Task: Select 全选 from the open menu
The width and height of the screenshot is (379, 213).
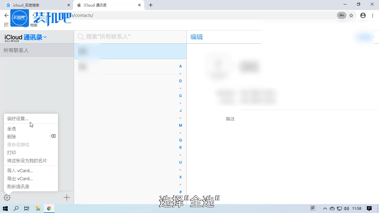Action: 12,128
